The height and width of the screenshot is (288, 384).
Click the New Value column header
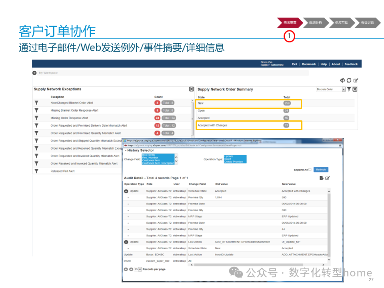(289, 184)
